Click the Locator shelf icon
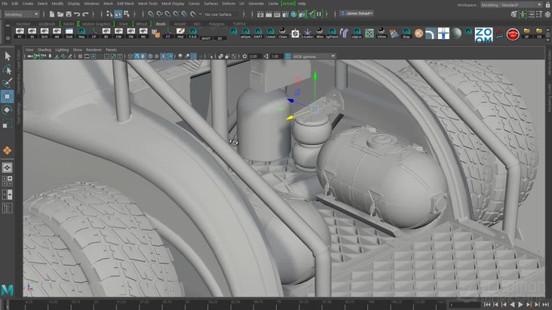Image resolution: width=552 pixels, height=310 pixels. click(308, 33)
